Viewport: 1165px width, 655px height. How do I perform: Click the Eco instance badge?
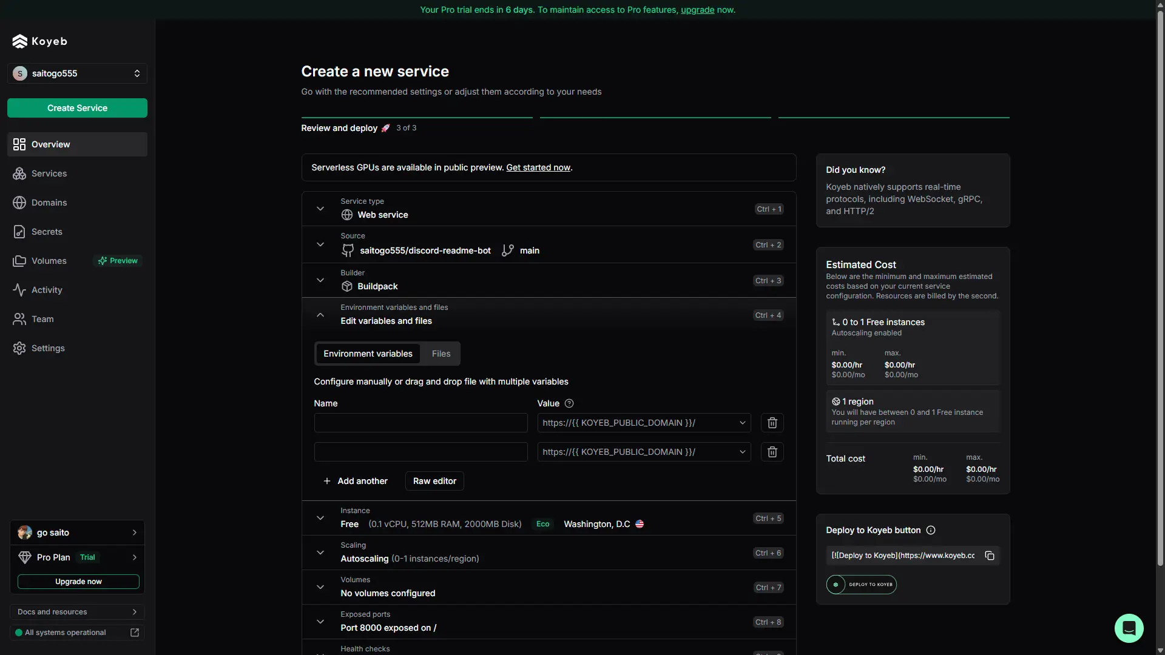[x=542, y=524]
